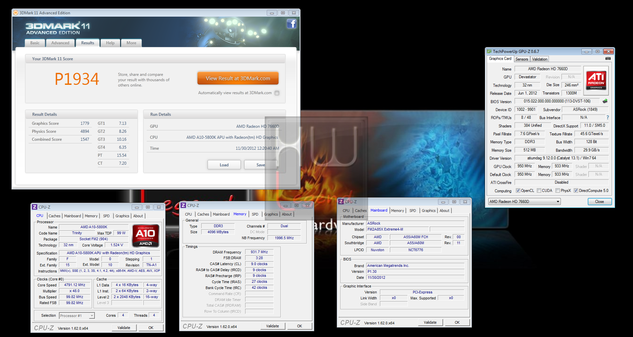Screen dimensions: 633x337
Task: Click the P1934 score text
Action: [x=77, y=79]
